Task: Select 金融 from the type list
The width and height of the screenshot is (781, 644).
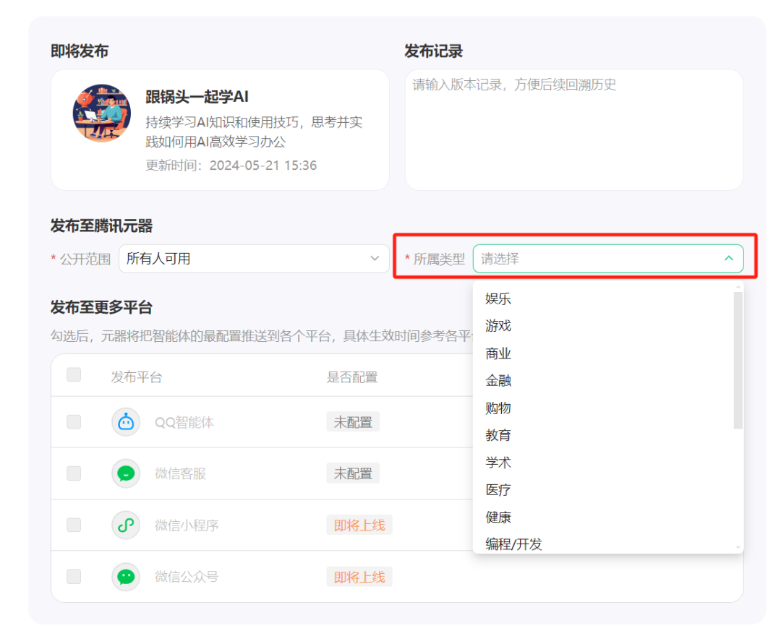Action: [x=498, y=381]
